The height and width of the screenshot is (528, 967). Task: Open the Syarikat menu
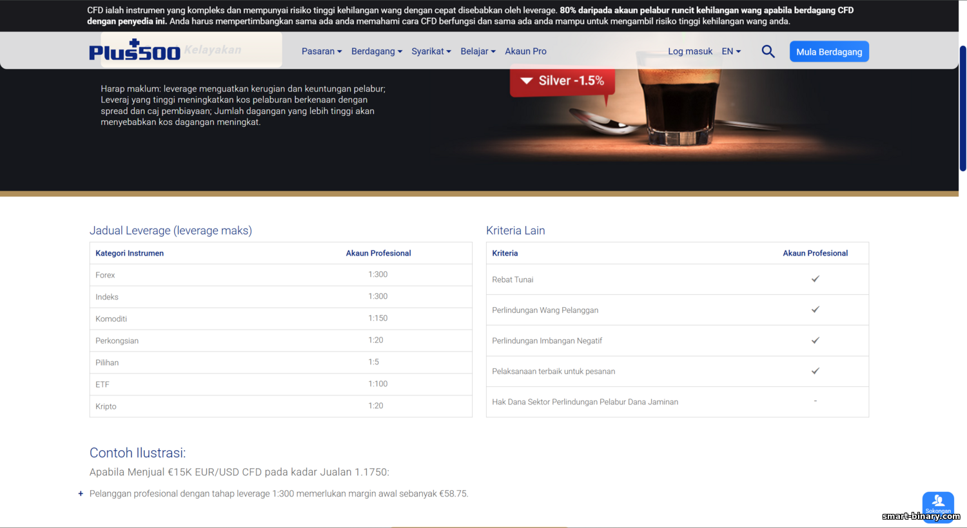pos(431,52)
